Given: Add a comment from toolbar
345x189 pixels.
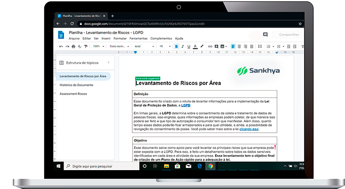Looking at the screenshot, I should pyautogui.click(x=216, y=46).
